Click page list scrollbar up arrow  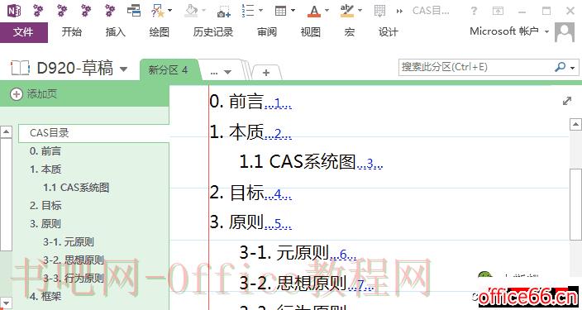click(7, 131)
